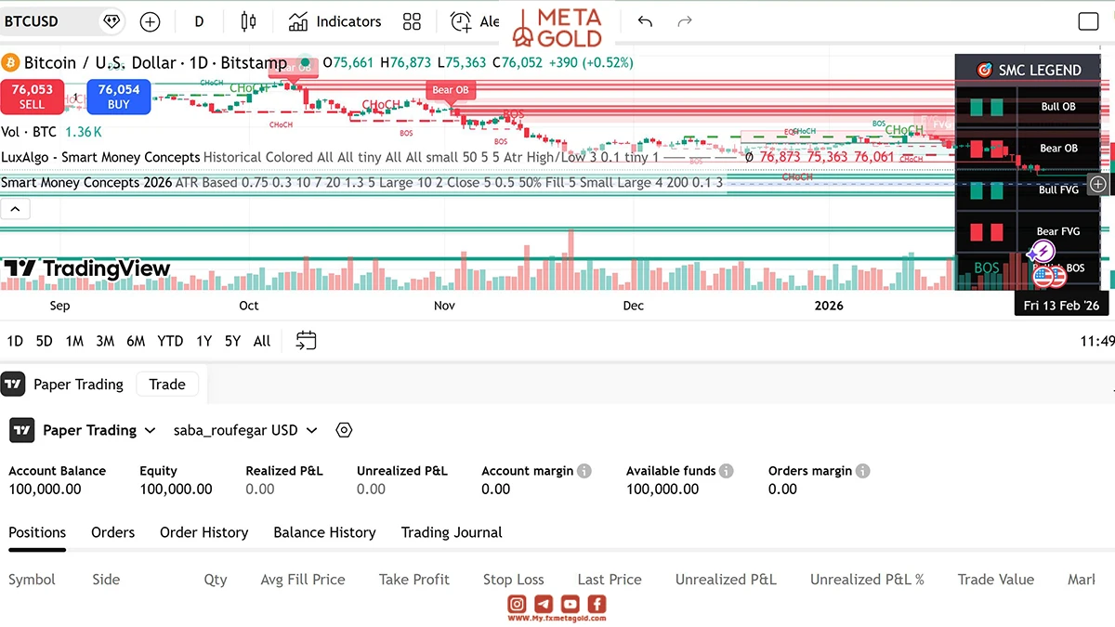Sort positions by the Symbol column

(32, 580)
